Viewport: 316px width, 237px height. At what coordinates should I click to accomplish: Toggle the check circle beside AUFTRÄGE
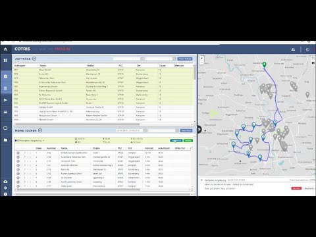tap(34, 59)
